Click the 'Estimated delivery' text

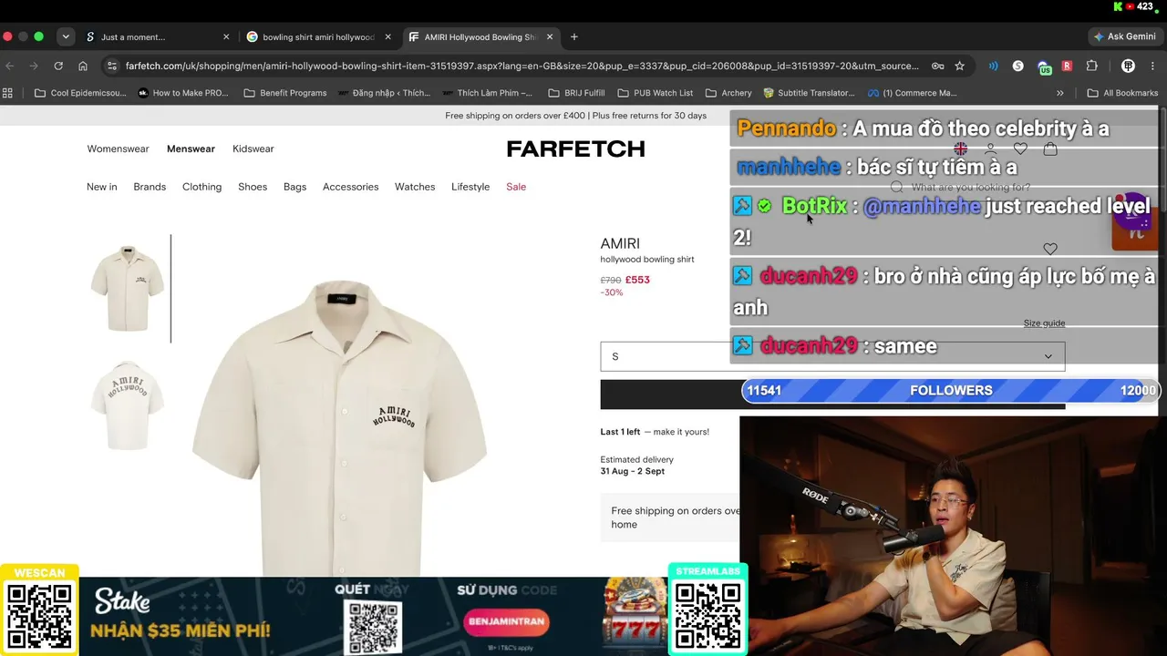[x=636, y=460]
